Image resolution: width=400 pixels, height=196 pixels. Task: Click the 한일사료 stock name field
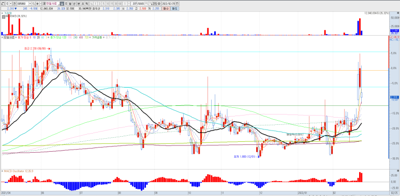[x=53, y=4]
